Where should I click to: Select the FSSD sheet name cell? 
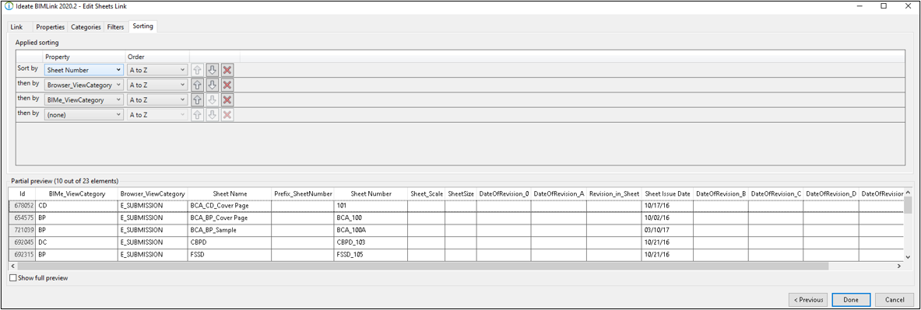pyautogui.click(x=230, y=255)
